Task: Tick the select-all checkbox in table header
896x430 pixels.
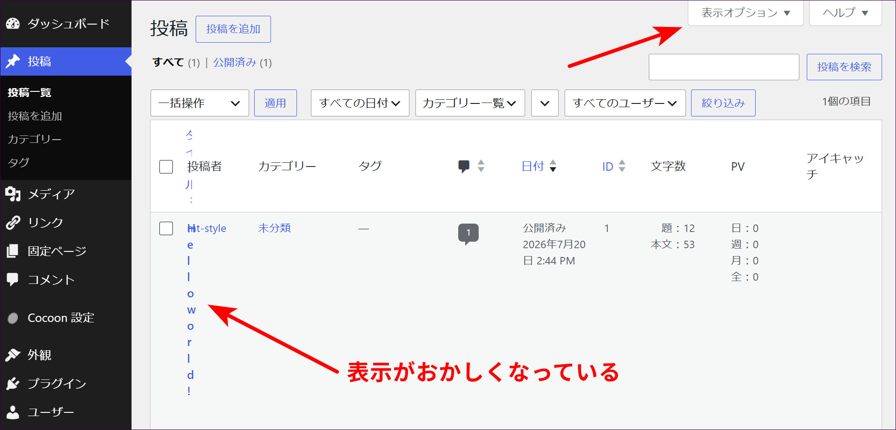Action: point(166,167)
